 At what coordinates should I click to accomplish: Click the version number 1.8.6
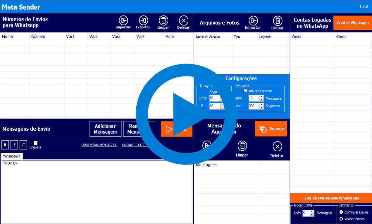coord(364,6)
